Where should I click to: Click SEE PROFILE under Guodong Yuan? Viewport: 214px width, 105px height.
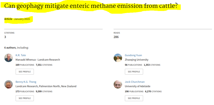(x=134, y=72)
